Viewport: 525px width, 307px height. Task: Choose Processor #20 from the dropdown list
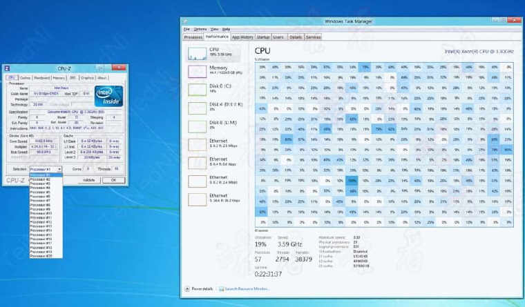[x=46, y=256]
